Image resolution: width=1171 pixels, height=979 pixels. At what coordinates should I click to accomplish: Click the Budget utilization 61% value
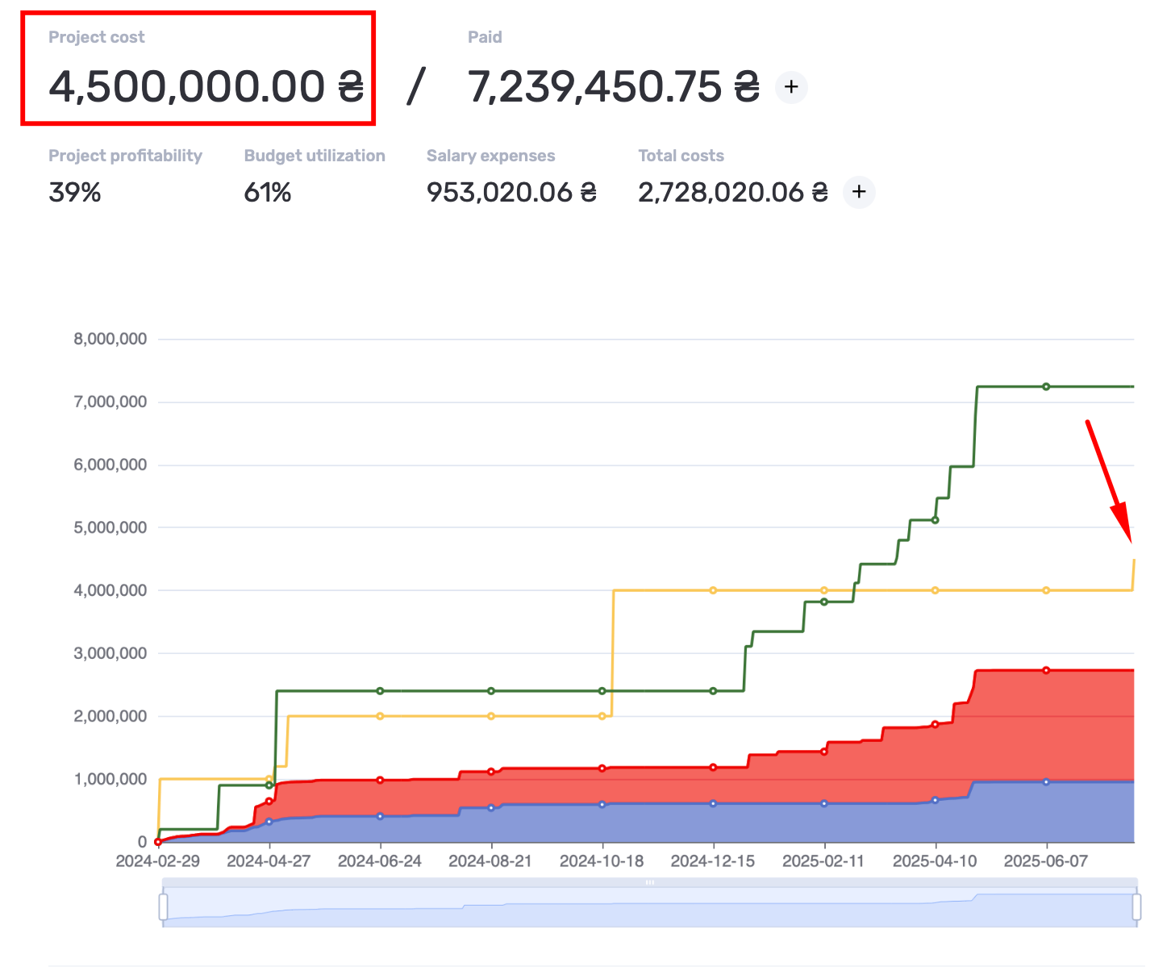268,193
